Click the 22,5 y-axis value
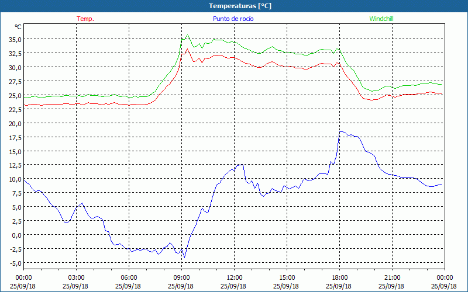 (x=15, y=109)
